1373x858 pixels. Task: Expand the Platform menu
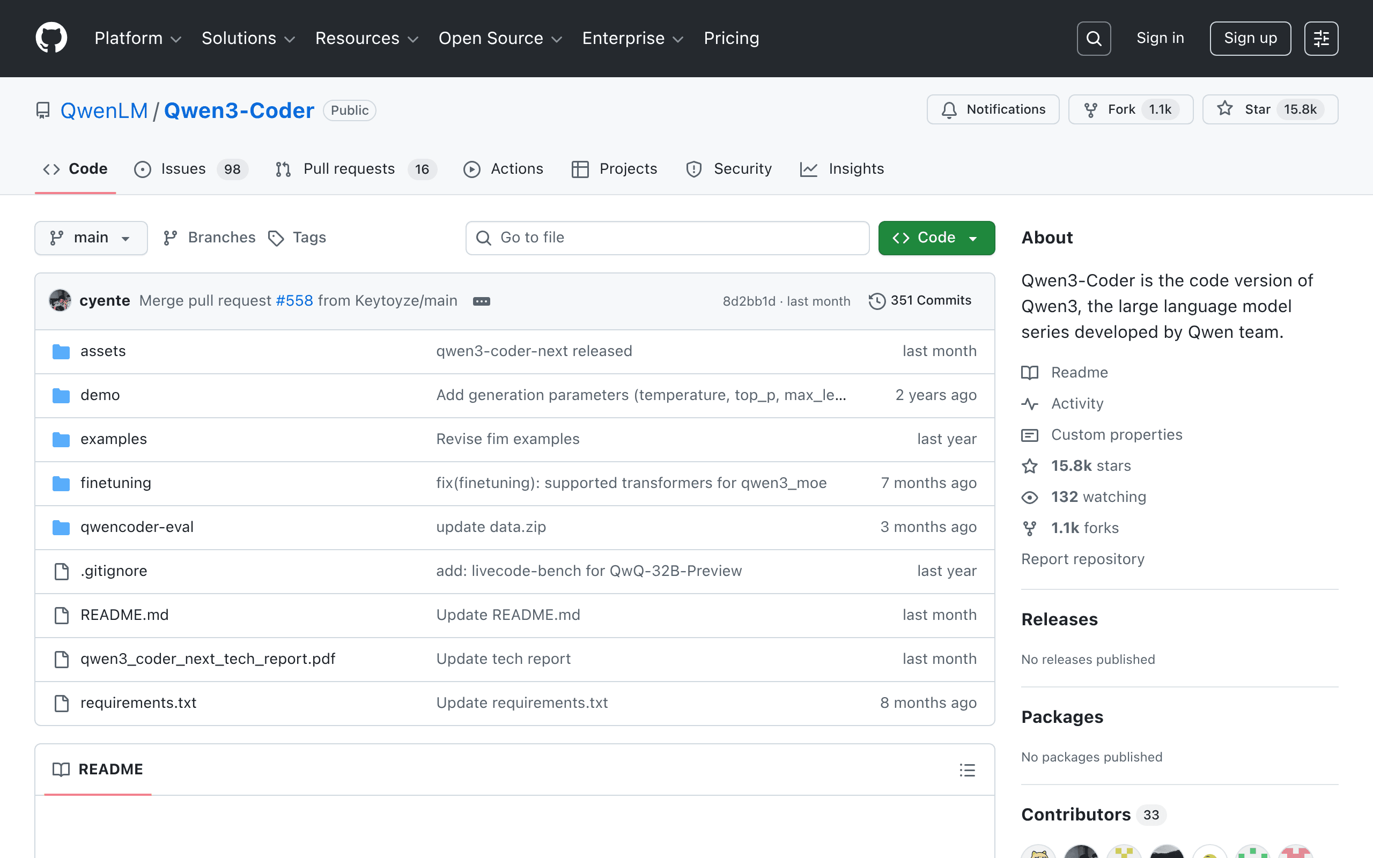click(x=138, y=38)
